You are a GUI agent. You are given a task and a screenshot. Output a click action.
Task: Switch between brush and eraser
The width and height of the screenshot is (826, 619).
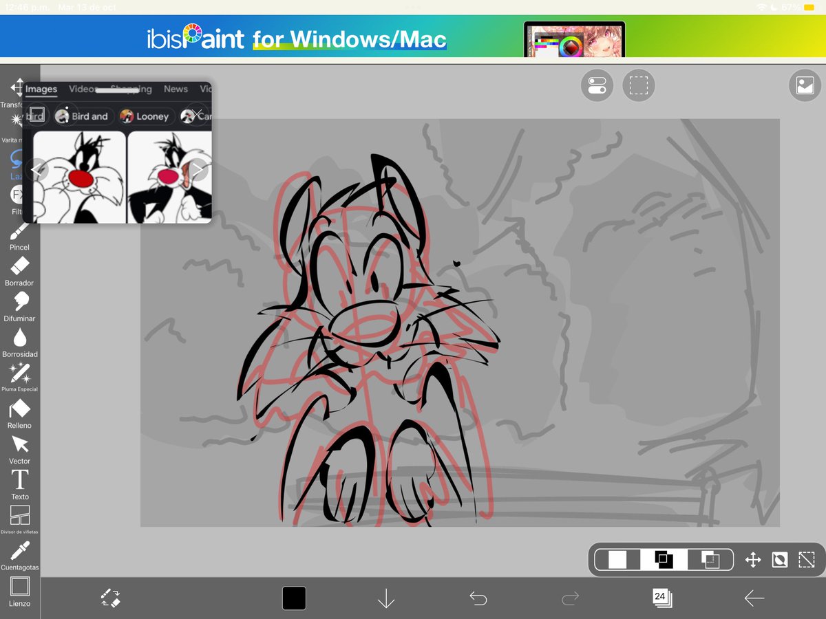pos(111,598)
